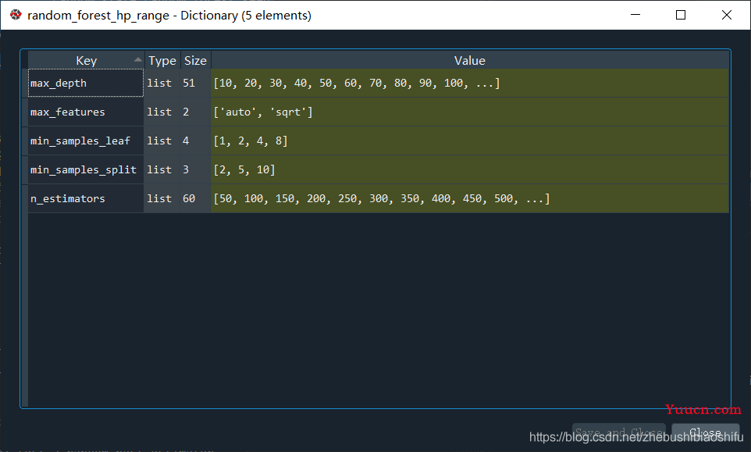Sort the table by the Key column header
This screenshot has height=452, width=751.
[86, 61]
